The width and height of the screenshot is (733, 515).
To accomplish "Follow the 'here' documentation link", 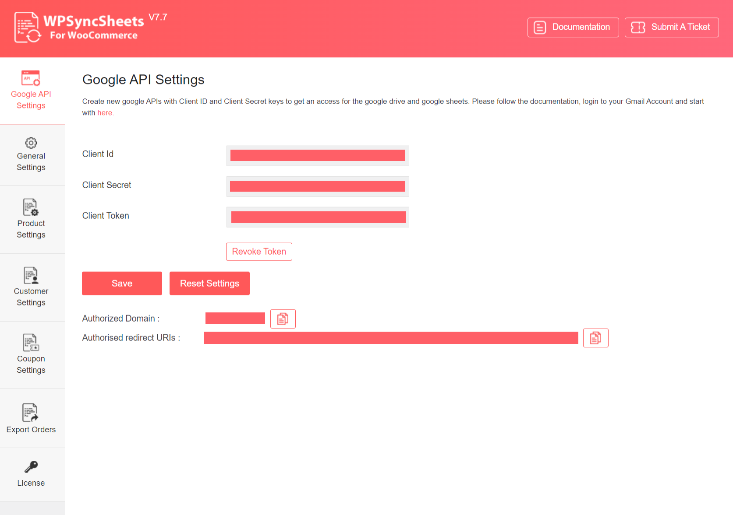I will [x=105, y=113].
